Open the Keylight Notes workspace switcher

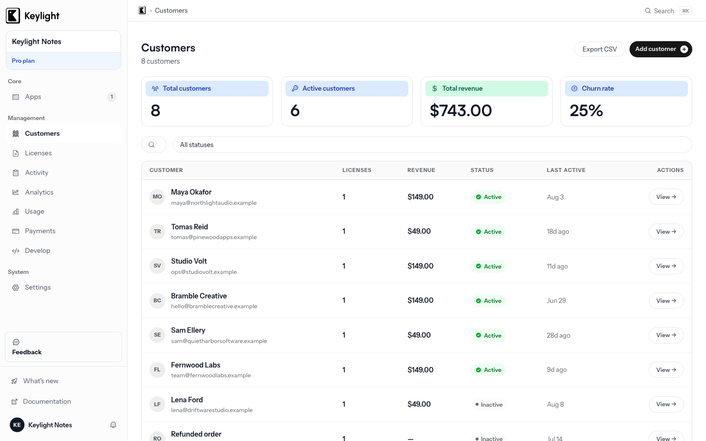[x=63, y=42]
